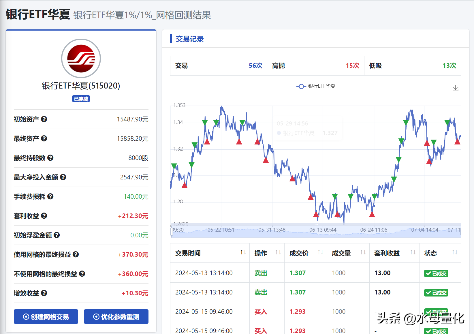Click the chart data zoom range bar
This screenshot has height=334, width=474.
click(x=316, y=231)
